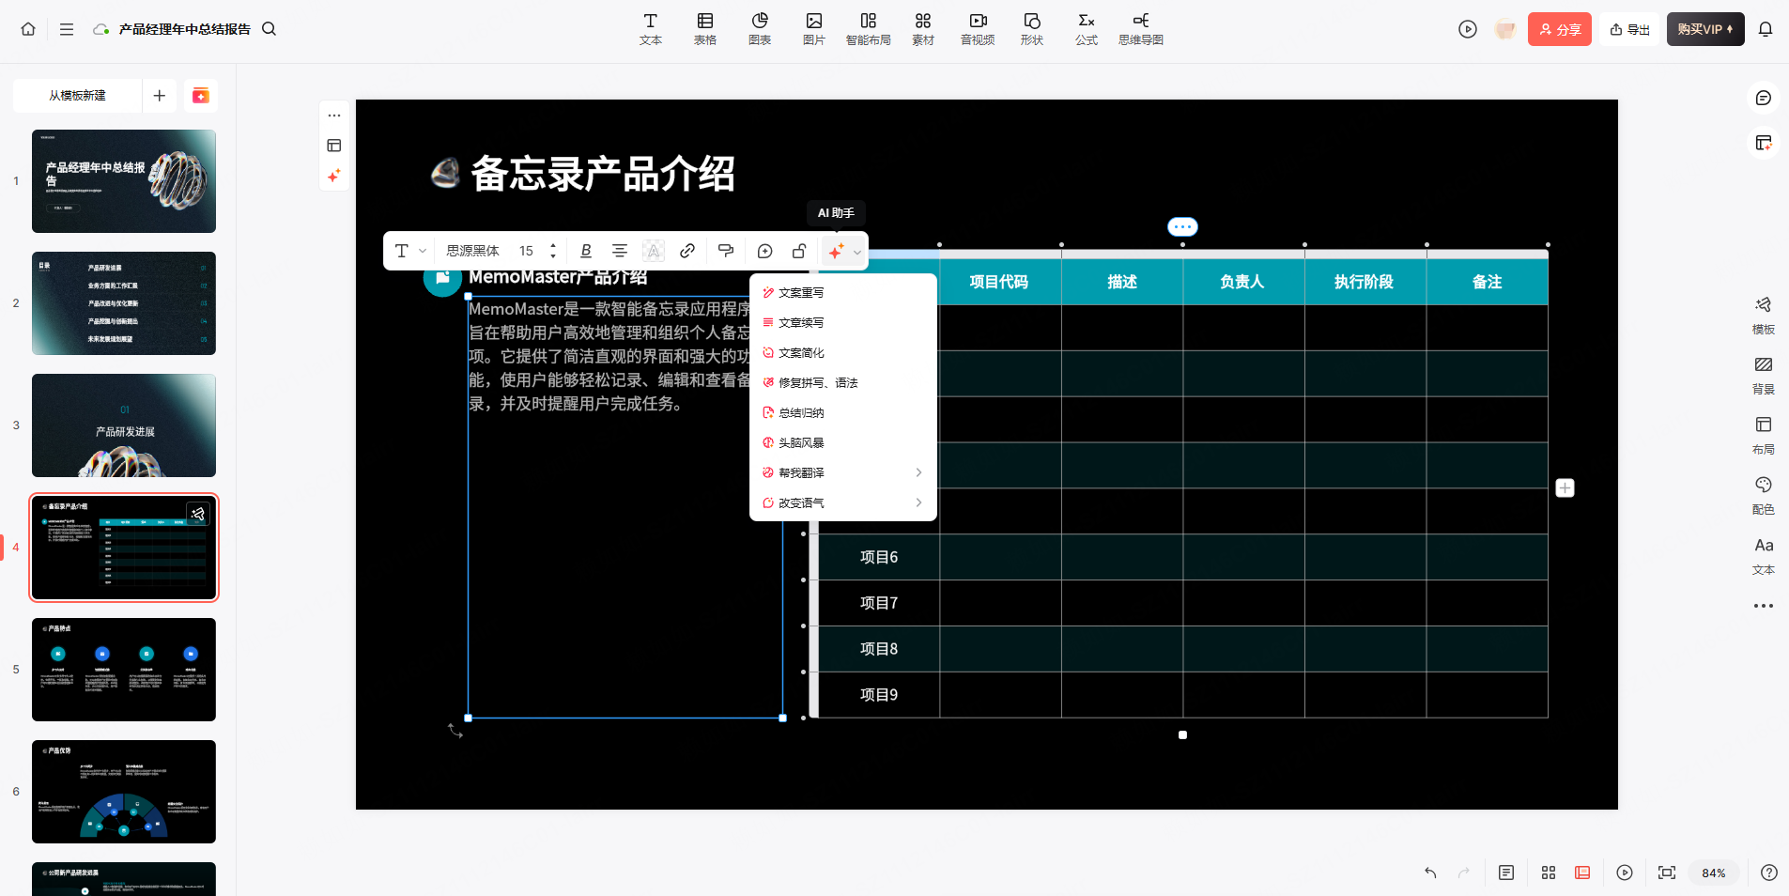Viewport: 1789px width, 896px height.
Task: Choose 文案简化 from the AI menu
Action: point(843,353)
